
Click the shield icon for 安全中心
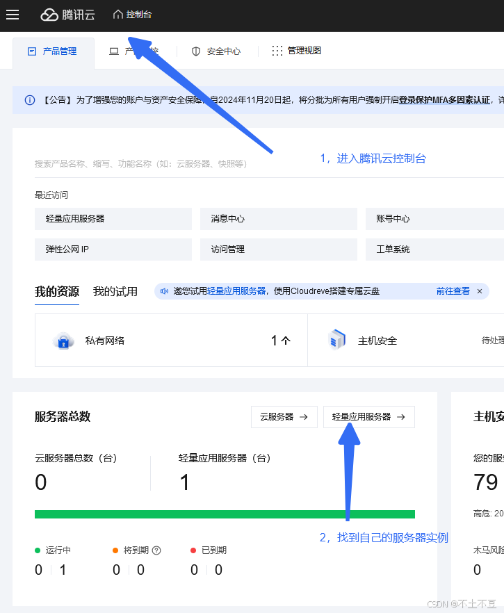(x=196, y=51)
